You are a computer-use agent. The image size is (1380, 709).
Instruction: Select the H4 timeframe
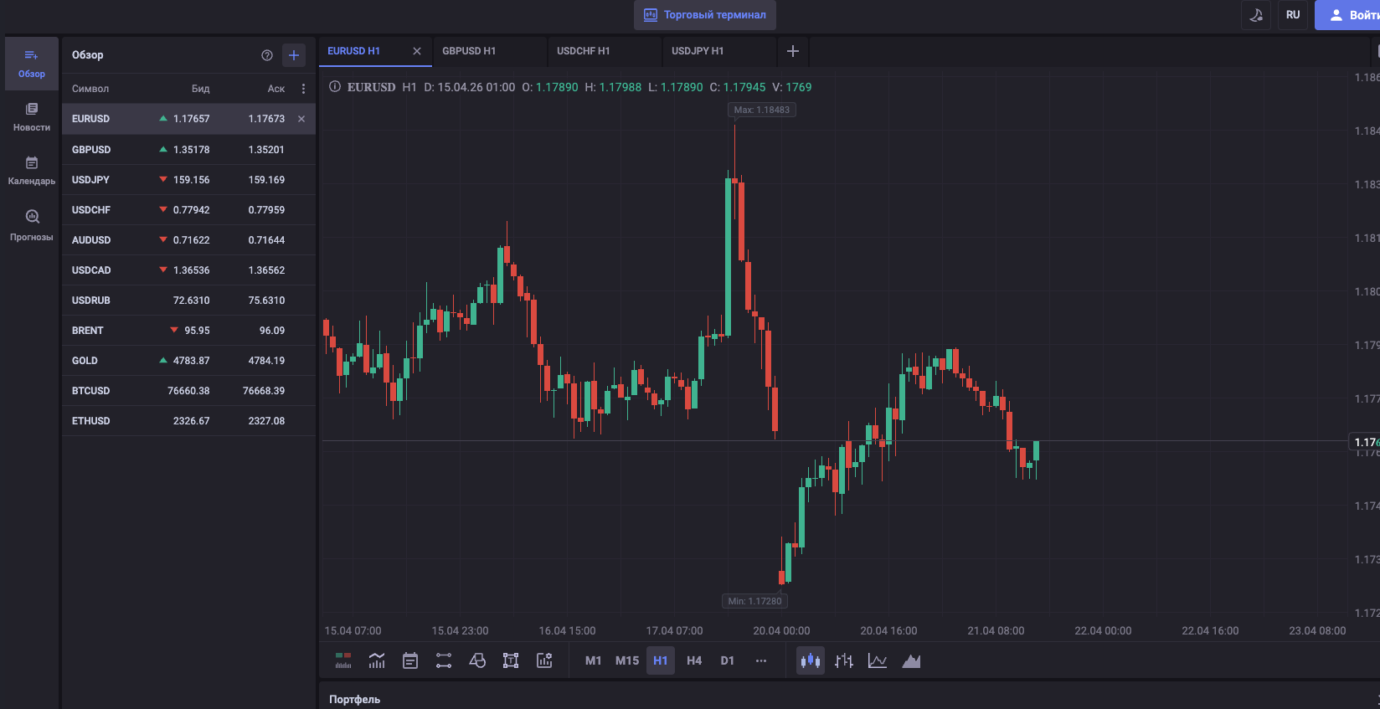(x=694, y=660)
